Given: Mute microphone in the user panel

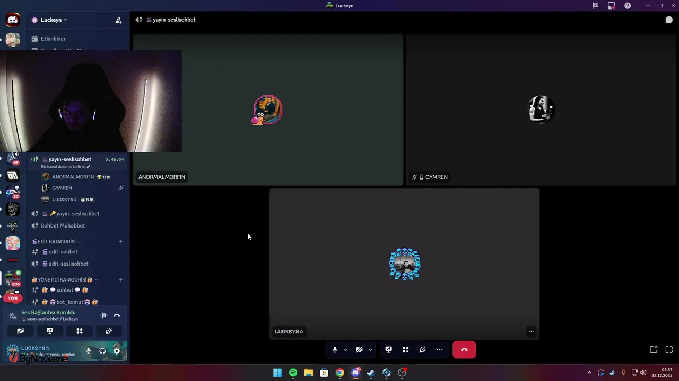Looking at the screenshot, I should [89, 351].
